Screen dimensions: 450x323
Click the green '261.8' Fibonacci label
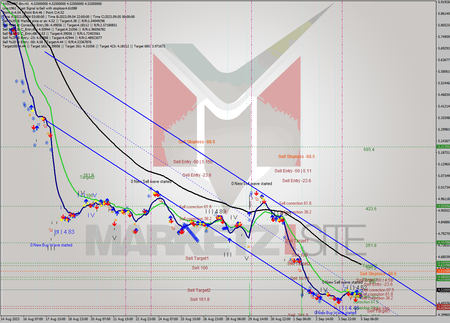[371, 245]
